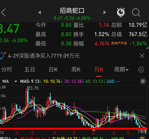Select the 分时 tab
Image resolution: width=149 pixels, height=139 pixels.
7,69
